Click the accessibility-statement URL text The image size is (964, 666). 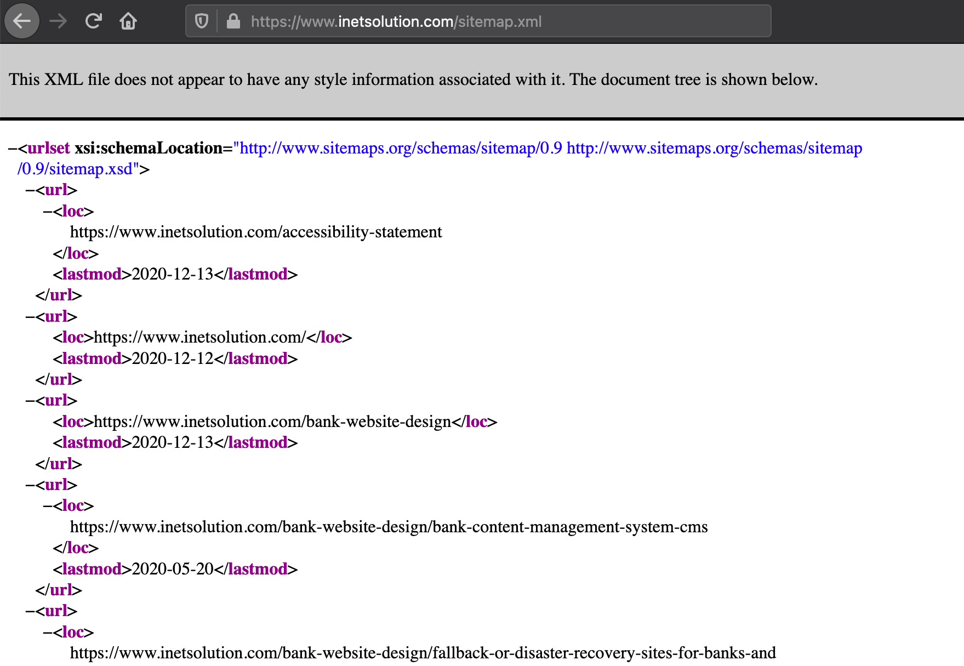[256, 232]
